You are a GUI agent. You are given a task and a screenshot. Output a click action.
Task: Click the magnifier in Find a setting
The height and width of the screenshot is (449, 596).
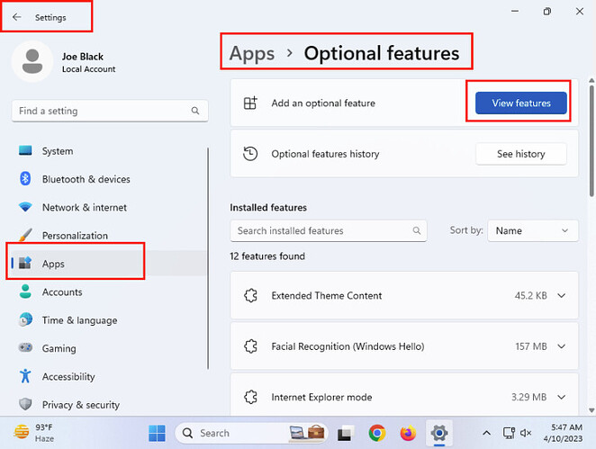click(x=195, y=111)
